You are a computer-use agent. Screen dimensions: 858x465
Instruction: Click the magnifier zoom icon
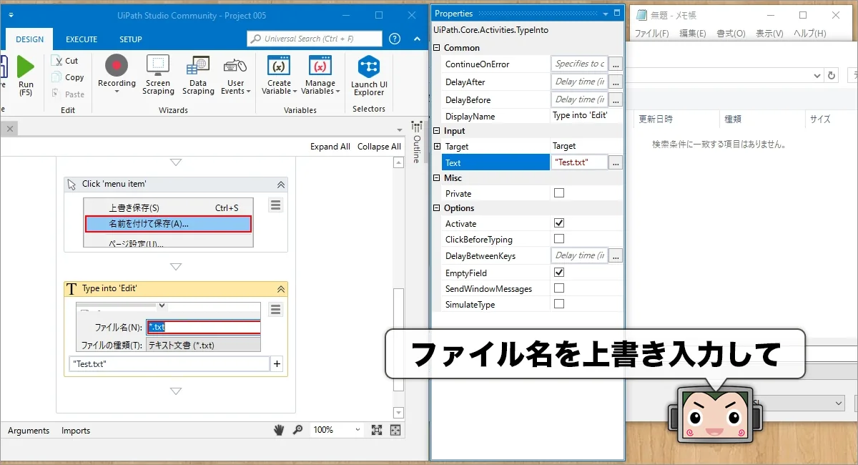pos(297,430)
